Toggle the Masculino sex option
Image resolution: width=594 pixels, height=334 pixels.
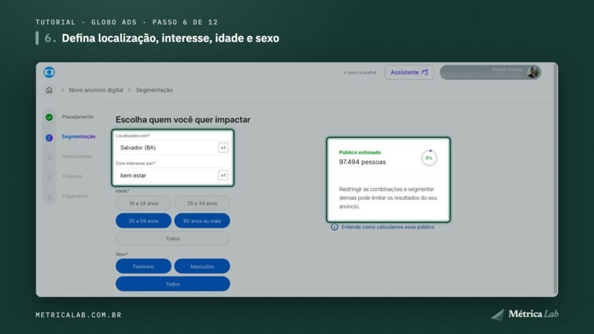[x=202, y=266]
